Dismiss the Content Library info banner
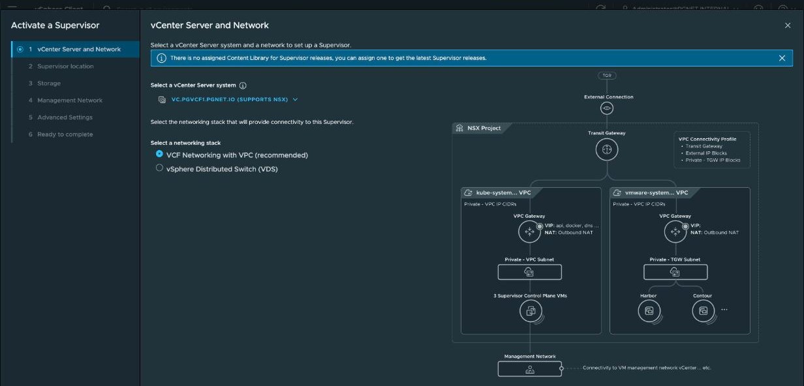The width and height of the screenshot is (804, 386). point(782,58)
